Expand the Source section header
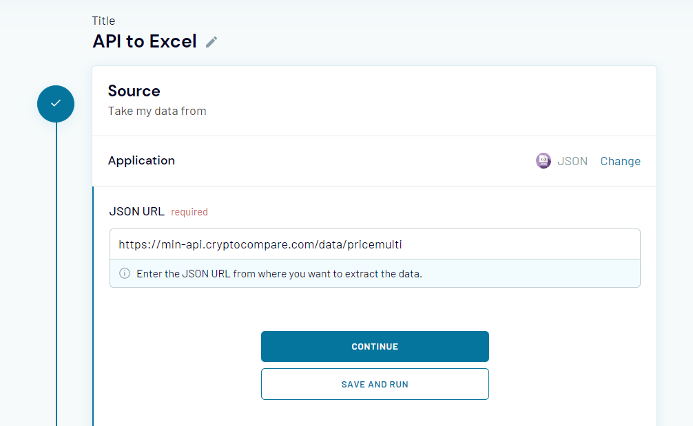The height and width of the screenshot is (426, 693). click(x=134, y=90)
